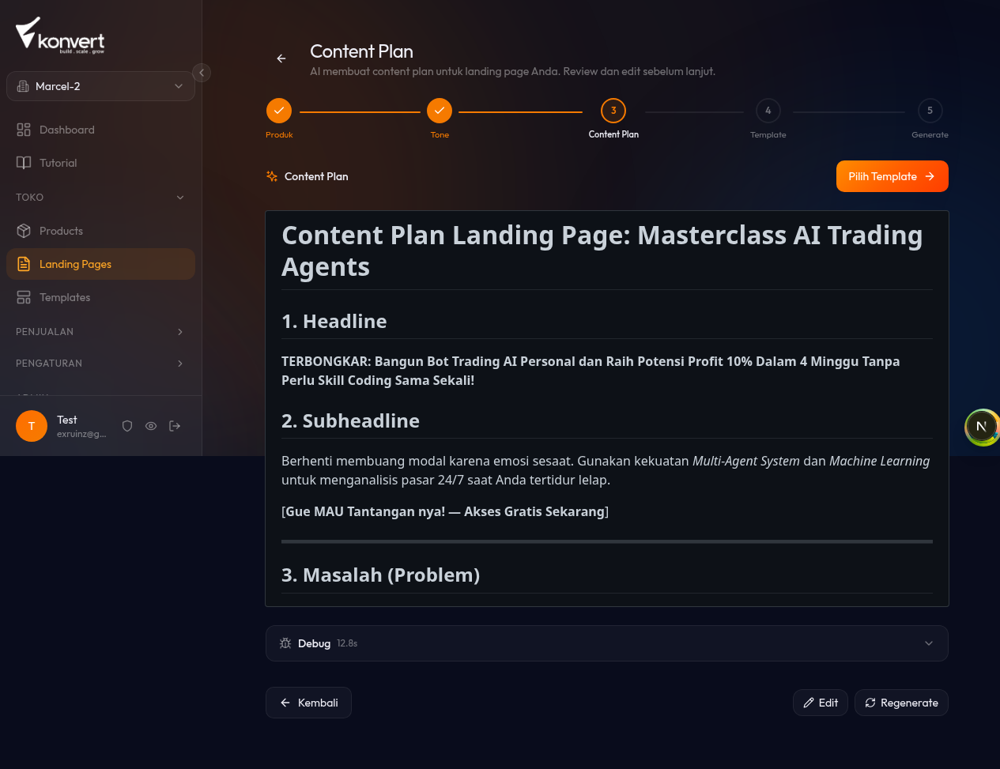This screenshot has width=1000, height=769.
Task: Go to the completed Tone step
Action: pos(440,111)
